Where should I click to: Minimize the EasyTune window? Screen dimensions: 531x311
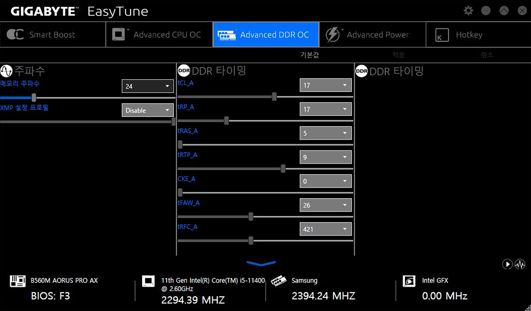486,11
